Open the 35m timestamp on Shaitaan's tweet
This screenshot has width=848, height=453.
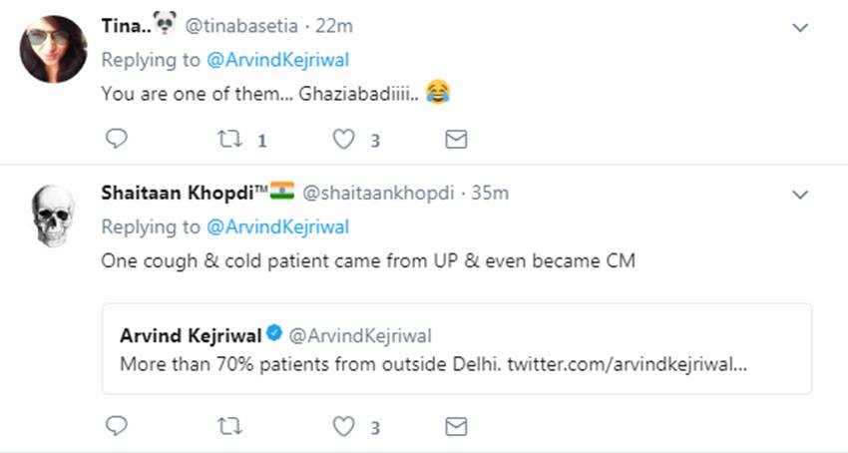pyautogui.click(x=489, y=193)
